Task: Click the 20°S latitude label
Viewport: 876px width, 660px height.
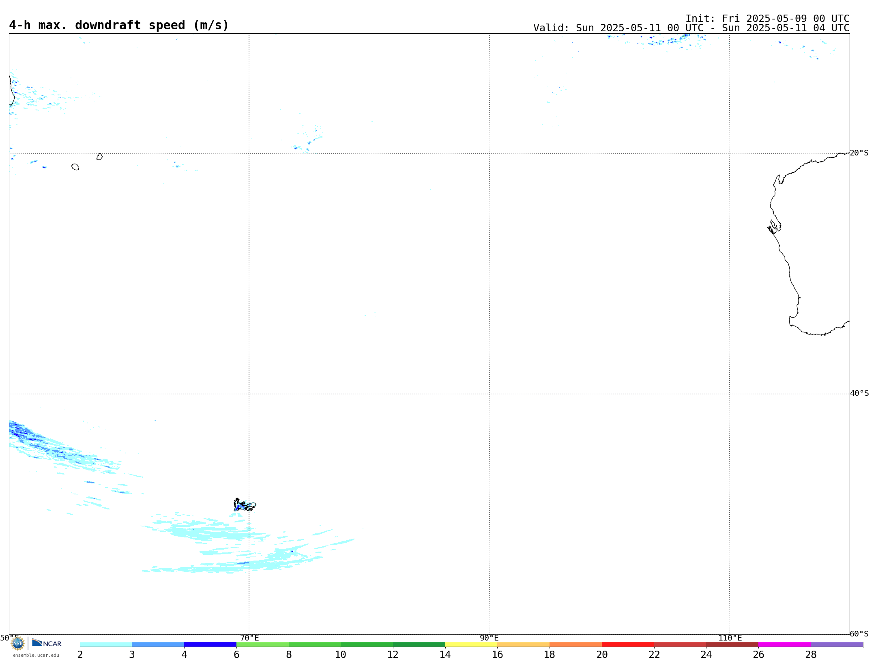Action: coord(859,153)
